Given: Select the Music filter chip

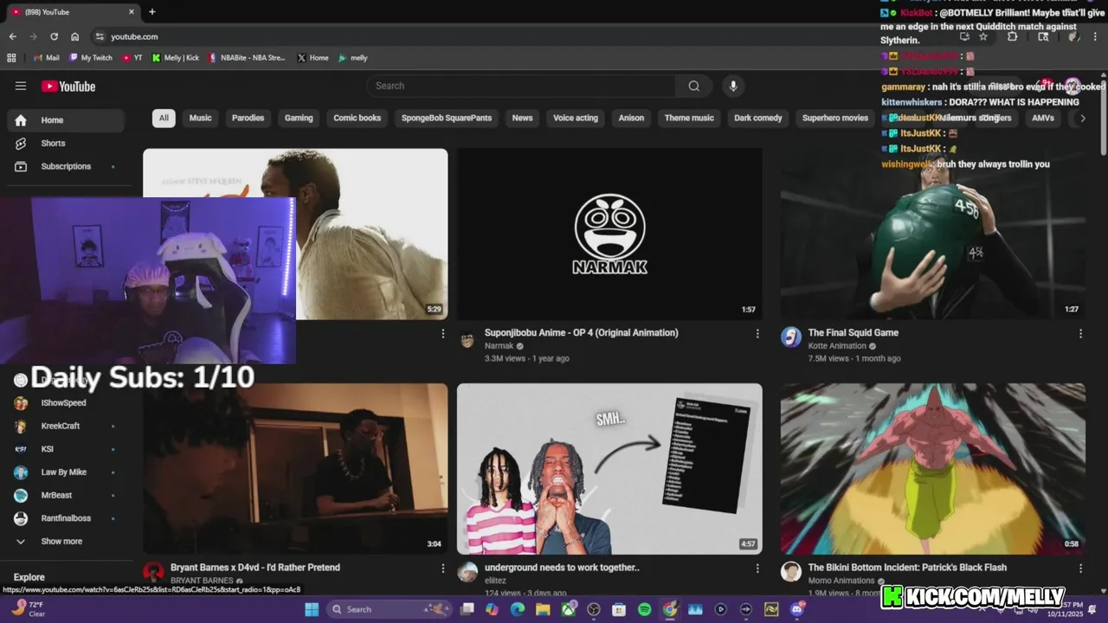Looking at the screenshot, I should 201,118.
